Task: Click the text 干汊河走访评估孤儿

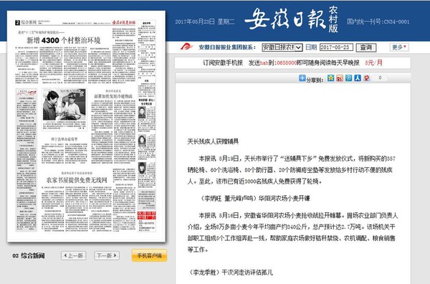Action: point(247,273)
